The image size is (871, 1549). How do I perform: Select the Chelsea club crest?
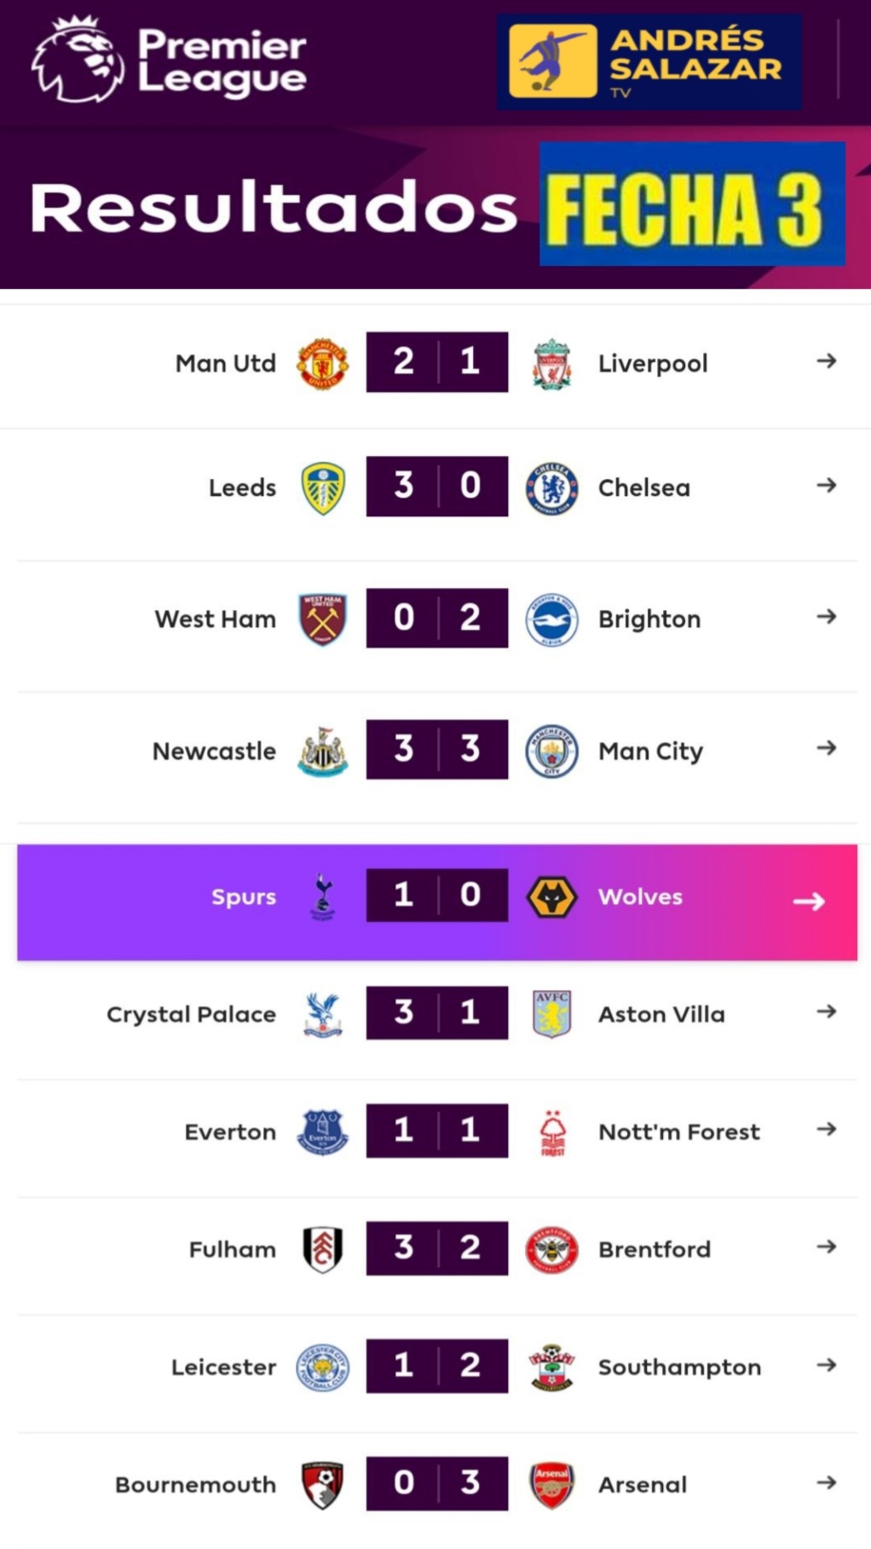click(x=551, y=488)
